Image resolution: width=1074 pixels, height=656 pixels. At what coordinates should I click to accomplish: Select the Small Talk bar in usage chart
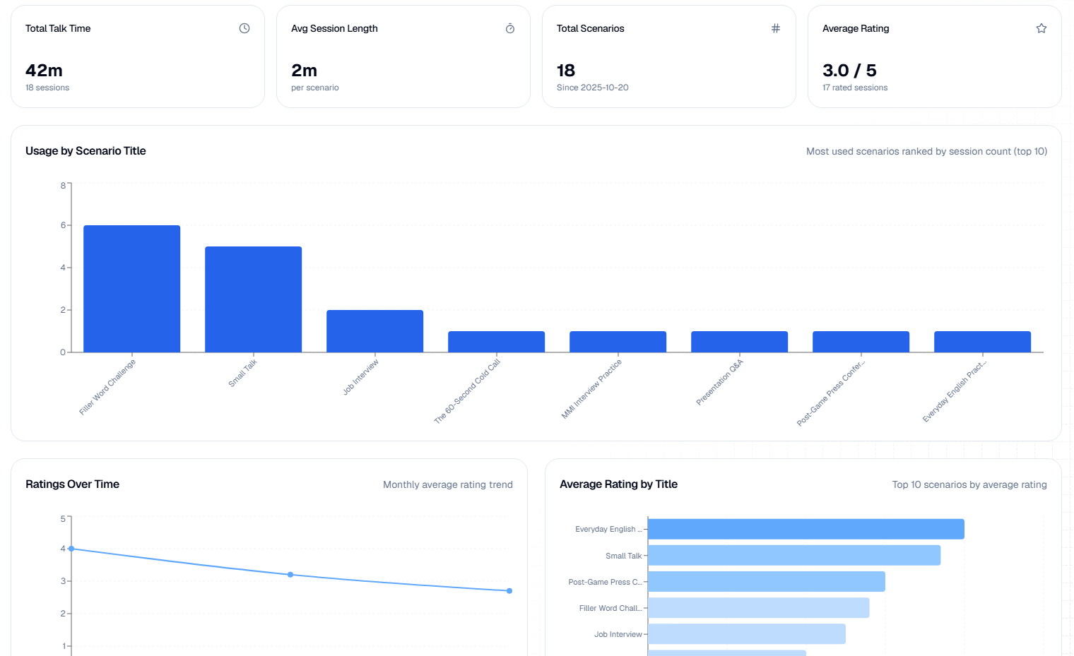tap(253, 299)
